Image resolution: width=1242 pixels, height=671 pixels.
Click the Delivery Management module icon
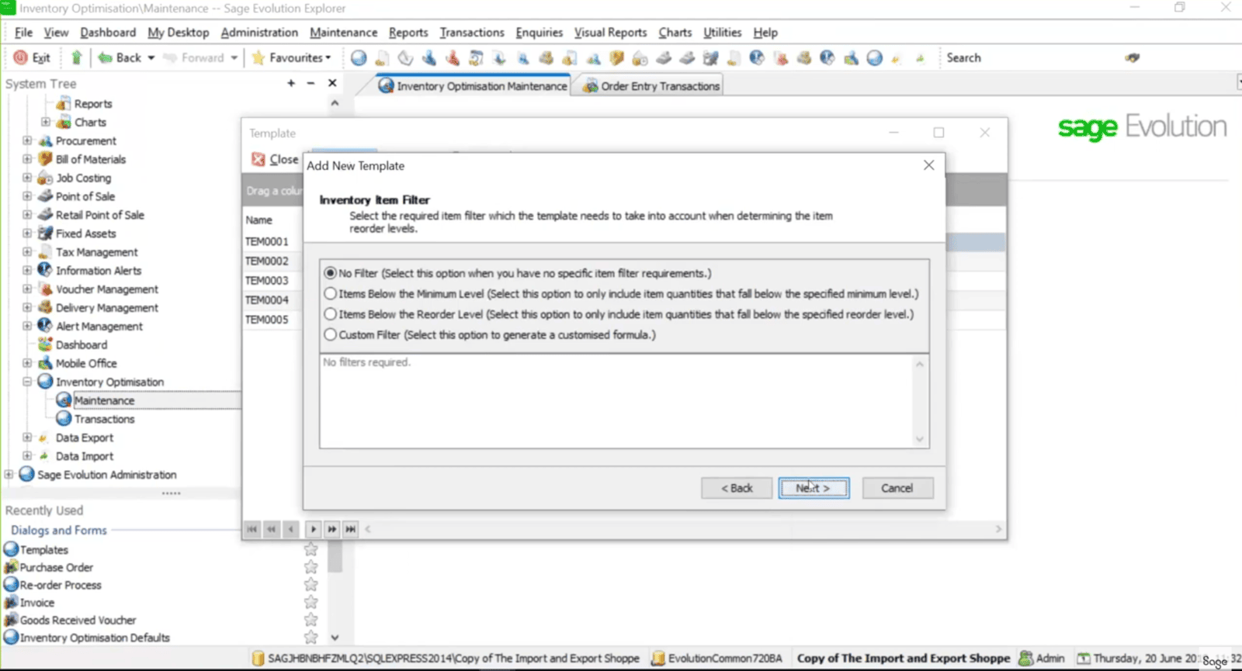(45, 307)
